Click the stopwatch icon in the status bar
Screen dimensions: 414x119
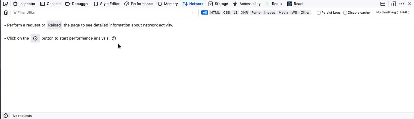(x=6, y=116)
